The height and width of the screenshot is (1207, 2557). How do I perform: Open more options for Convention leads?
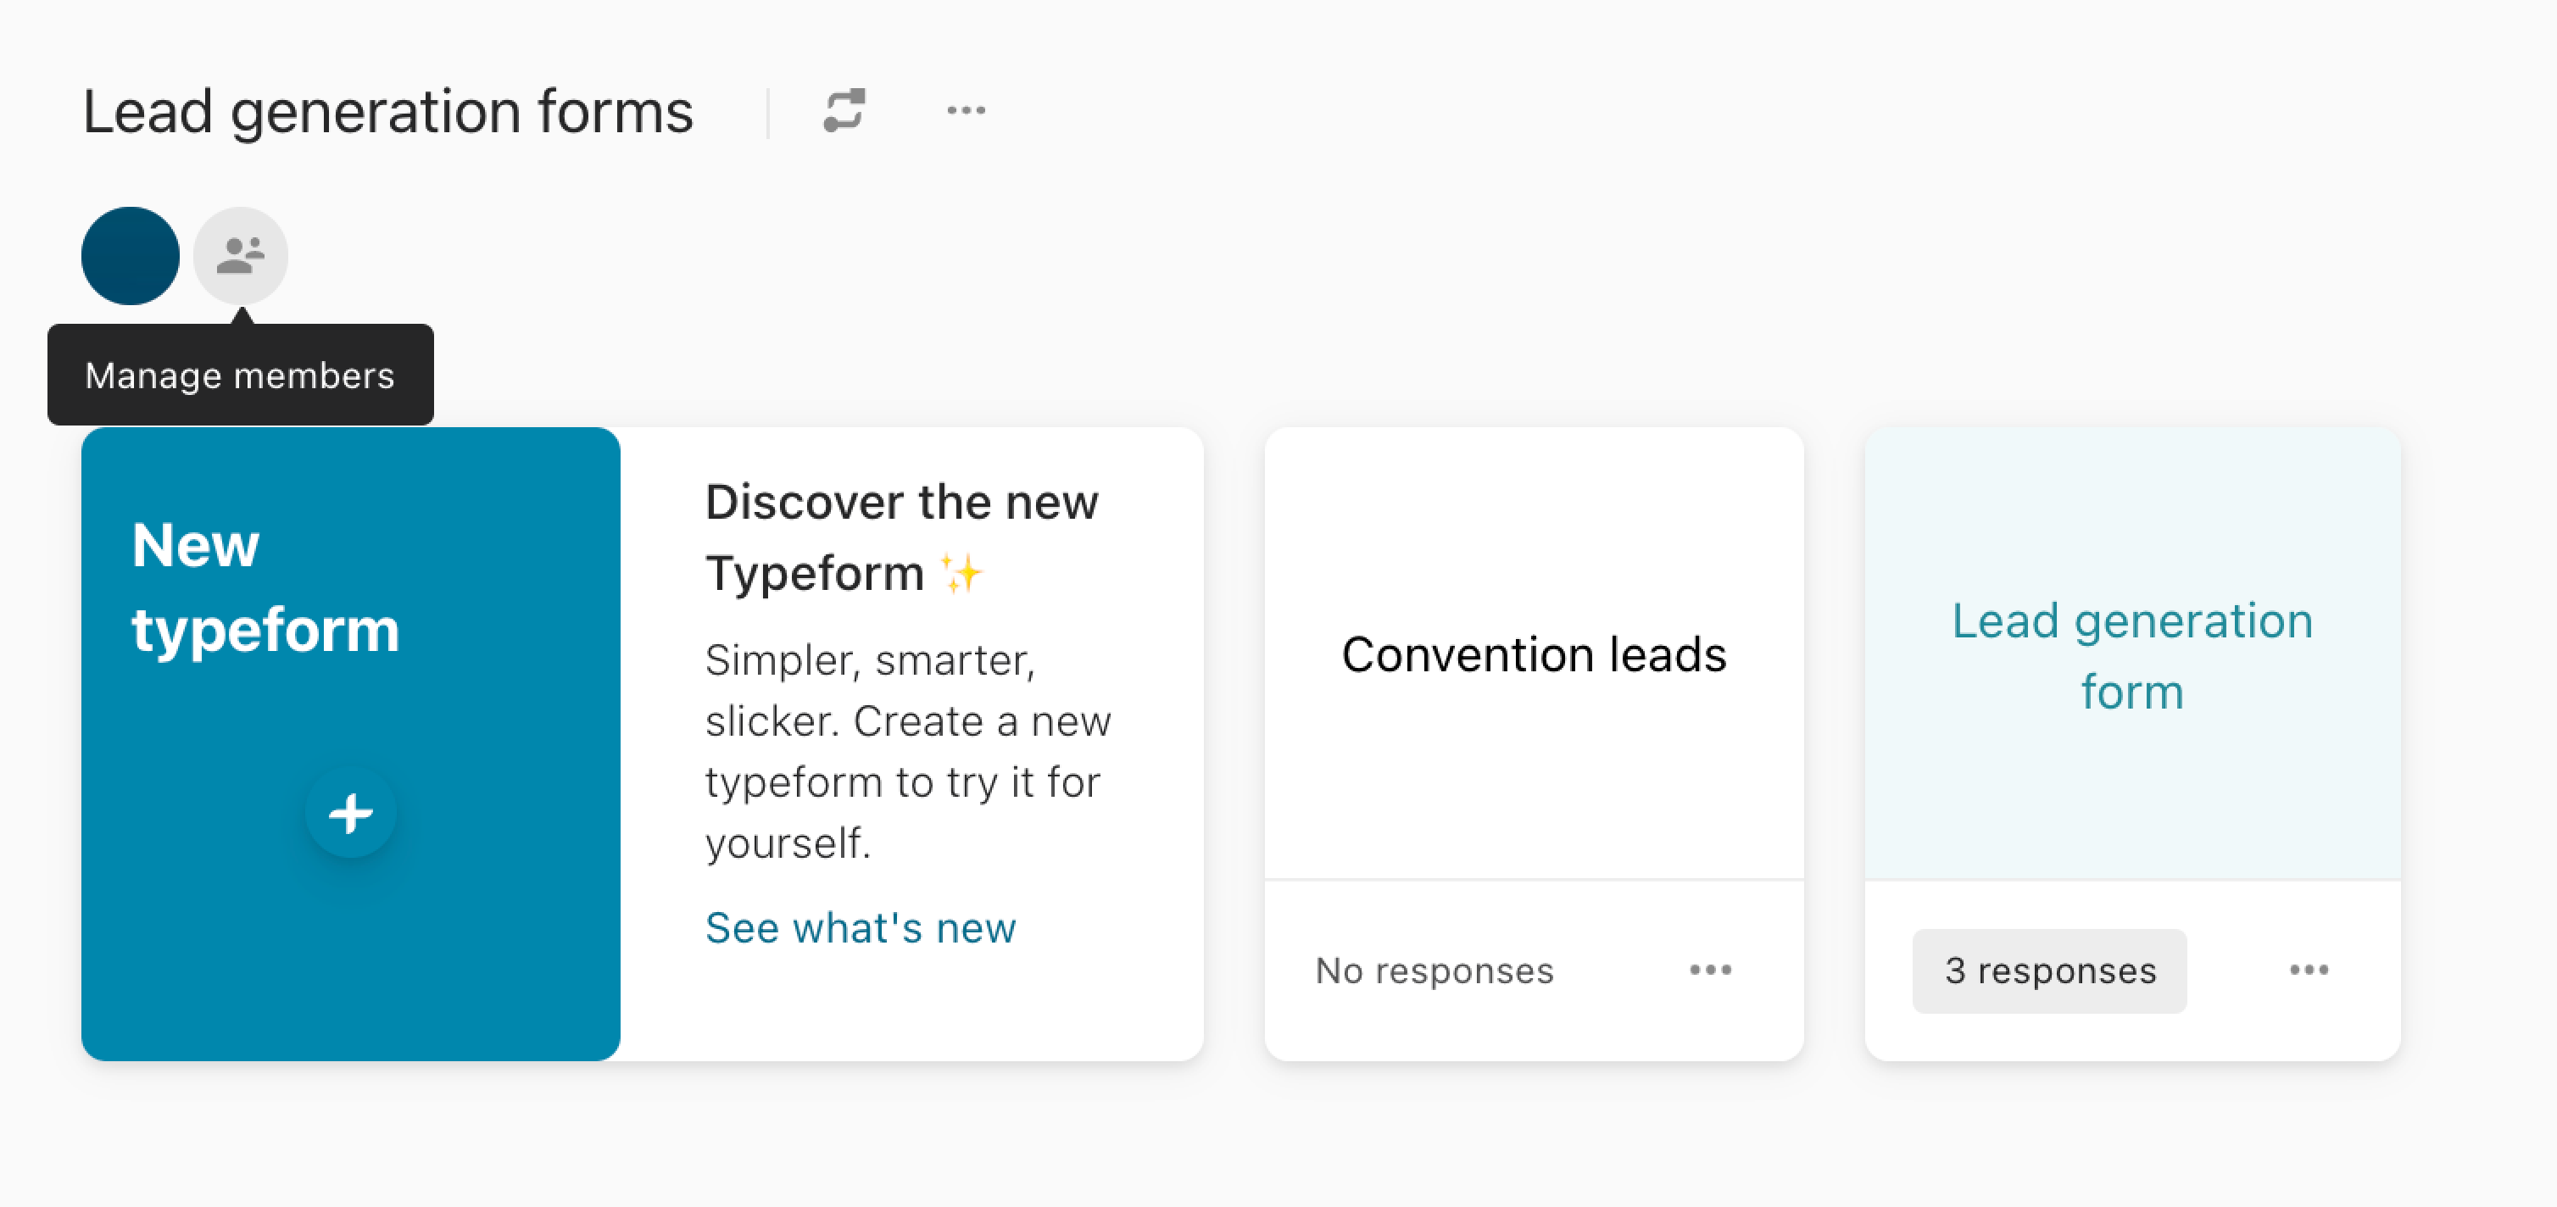(1710, 970)
